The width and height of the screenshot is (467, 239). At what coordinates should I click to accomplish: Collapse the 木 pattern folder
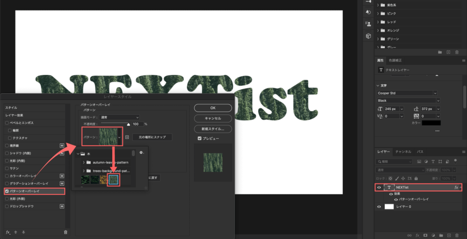(78, 154)
